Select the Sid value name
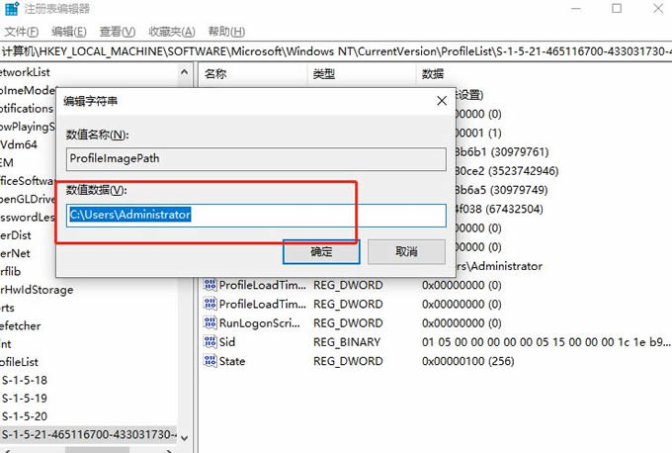This screenshot has width=672, height=453. 227,342
